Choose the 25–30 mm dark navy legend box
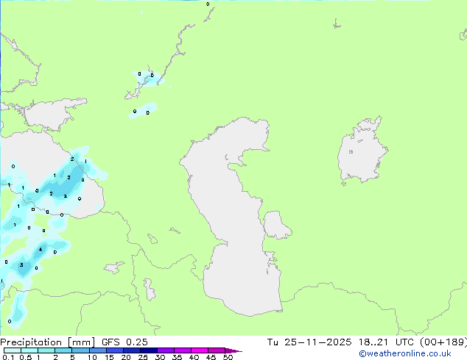 pyautogui.click(x=149, y=350)
